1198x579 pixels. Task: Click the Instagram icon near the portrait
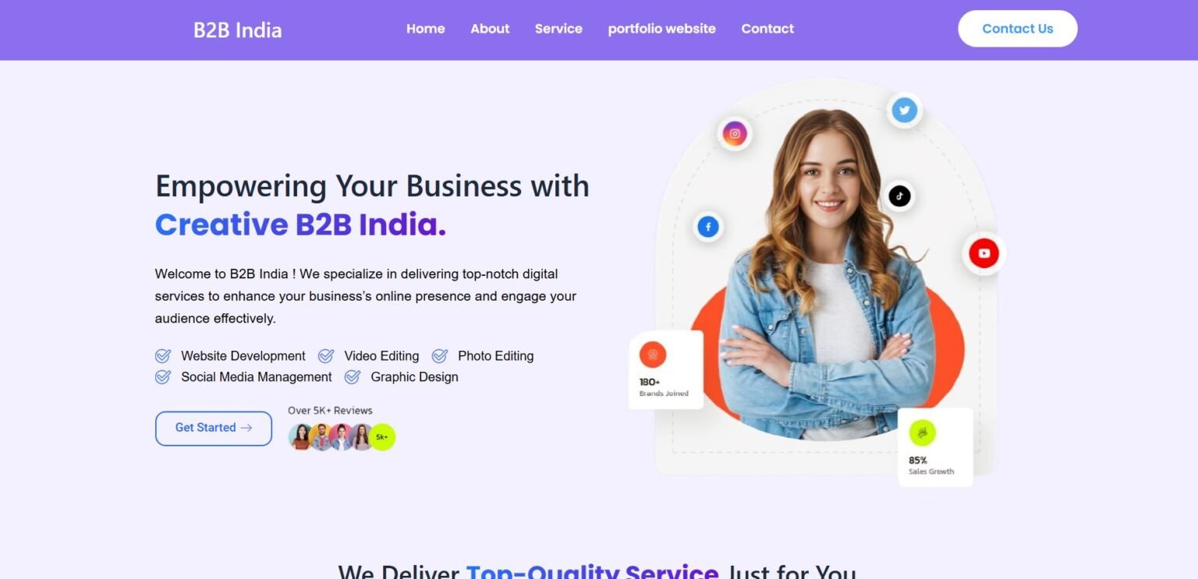tap(734, 133)
